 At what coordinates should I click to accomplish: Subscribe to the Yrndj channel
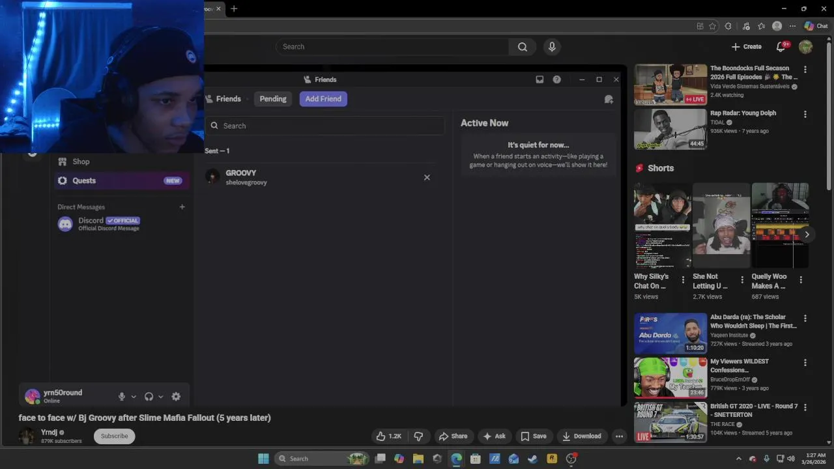tap(114, 436)
